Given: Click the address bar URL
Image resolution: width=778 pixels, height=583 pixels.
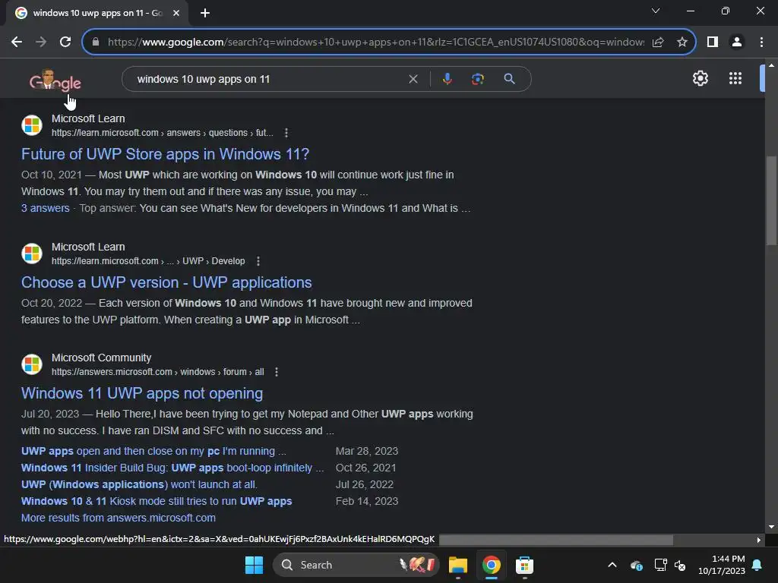Looking at the screenshot, I should pyautogui.click(x=375, y=43).
